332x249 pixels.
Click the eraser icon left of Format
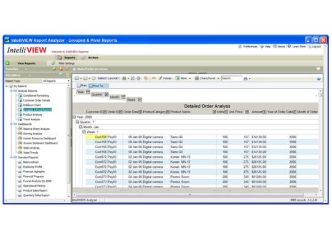tap(154, 78)
